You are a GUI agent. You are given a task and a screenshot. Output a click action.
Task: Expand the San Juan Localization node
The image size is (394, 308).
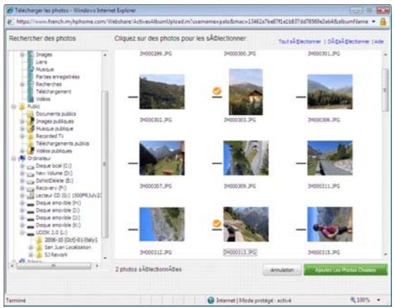30,247
